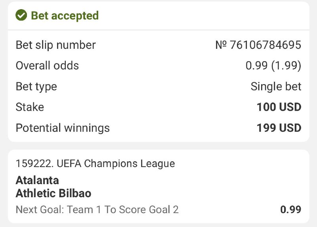Viewport: 317px width, 227px height.
Task: Click the 0.99 odds beside Next Goal market
Action: tap(290, 209)
